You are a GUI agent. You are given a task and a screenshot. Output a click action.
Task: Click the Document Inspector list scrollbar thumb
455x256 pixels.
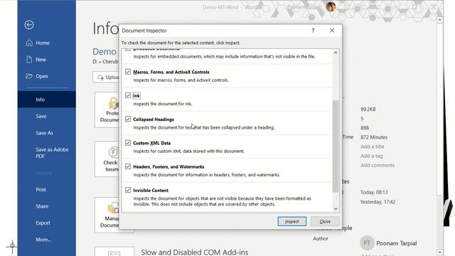point(336,146)
